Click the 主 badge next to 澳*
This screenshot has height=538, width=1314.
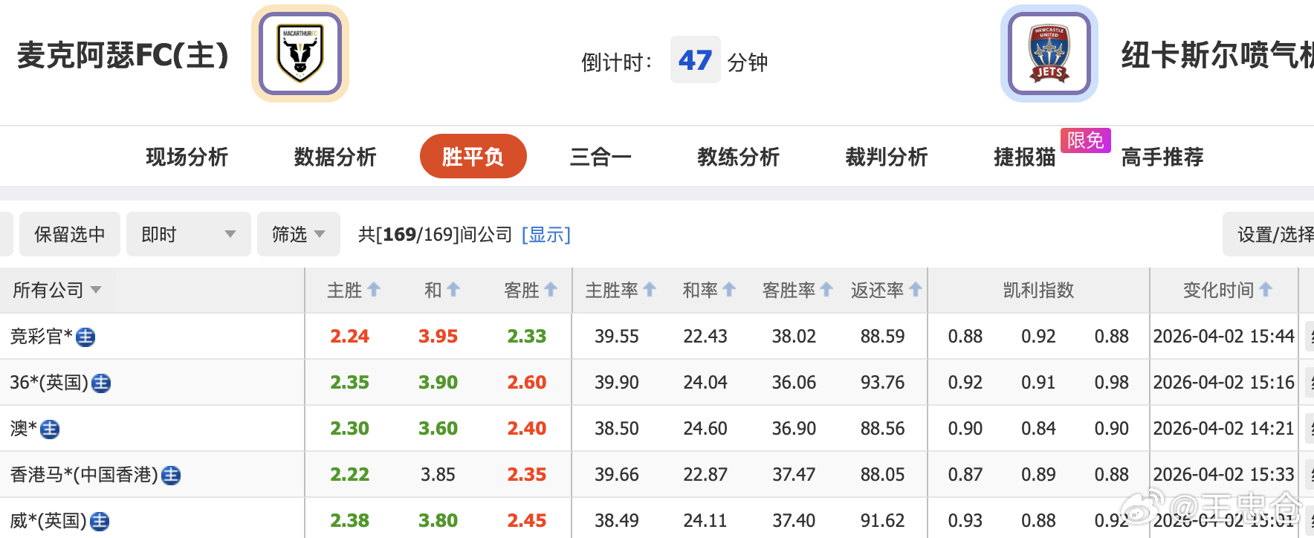[50, 430]
